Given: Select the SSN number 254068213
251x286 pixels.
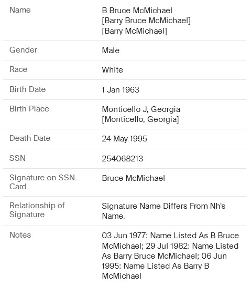Looking at the screenshot, I should point(122,159).
